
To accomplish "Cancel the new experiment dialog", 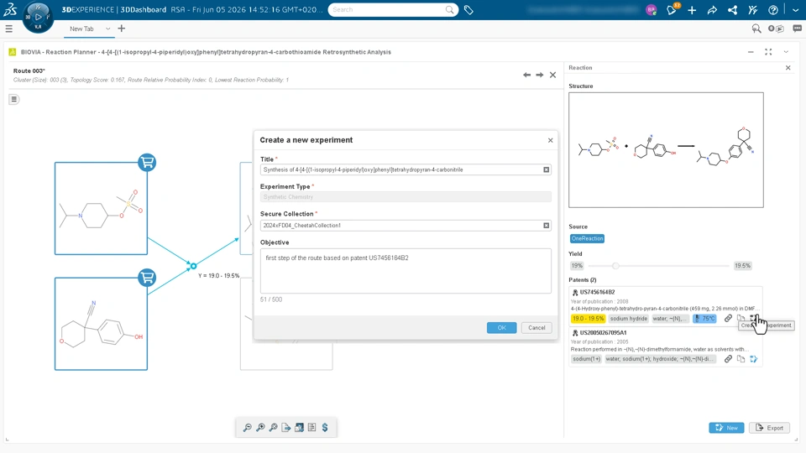I will tap(536, 328).
